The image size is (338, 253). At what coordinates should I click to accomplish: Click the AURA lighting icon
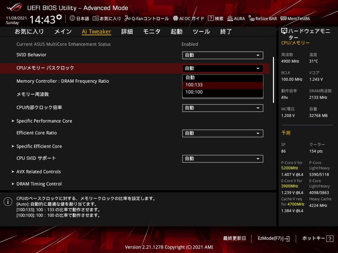[x=230, y=18]
